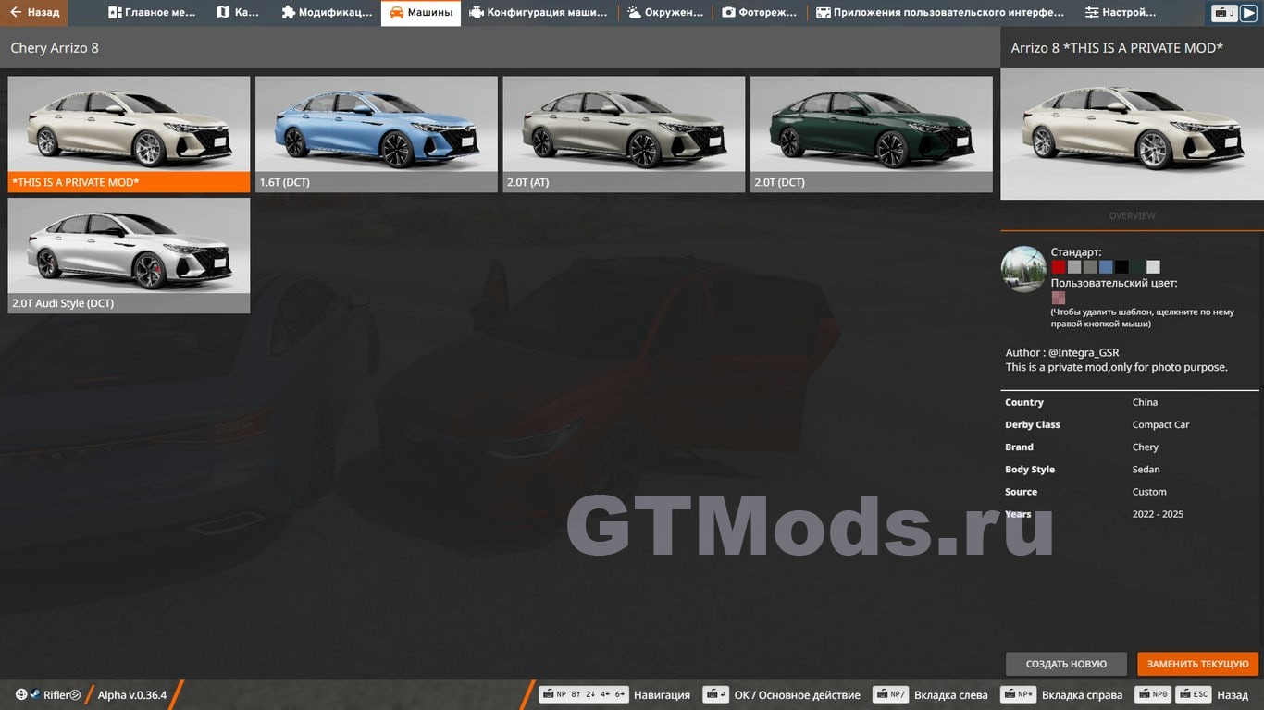Screen dimensions: 1264x710
Task: Open the Настройки tab
Action: click(1121, 13)
